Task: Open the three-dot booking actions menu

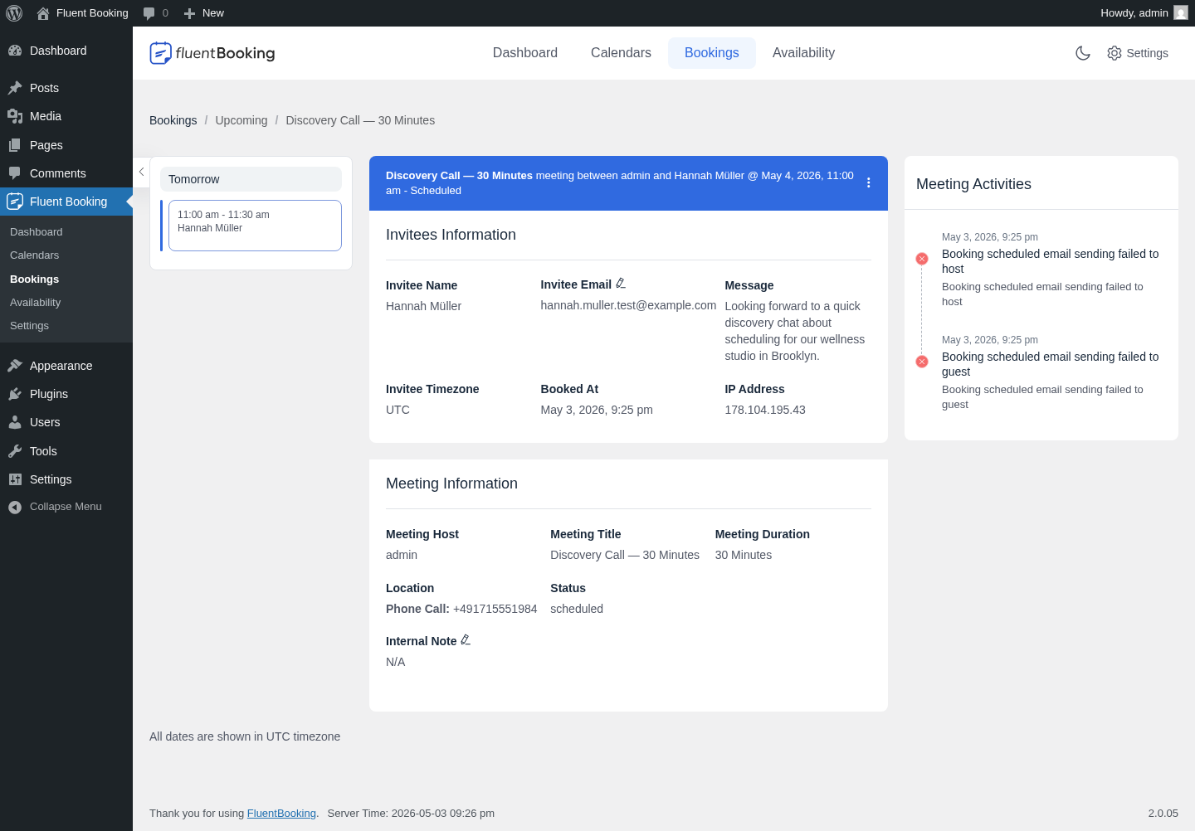Action: [869, 182]
